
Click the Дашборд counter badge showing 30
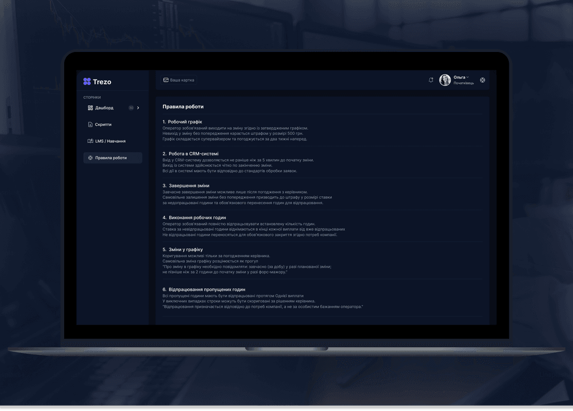[131, 108]
